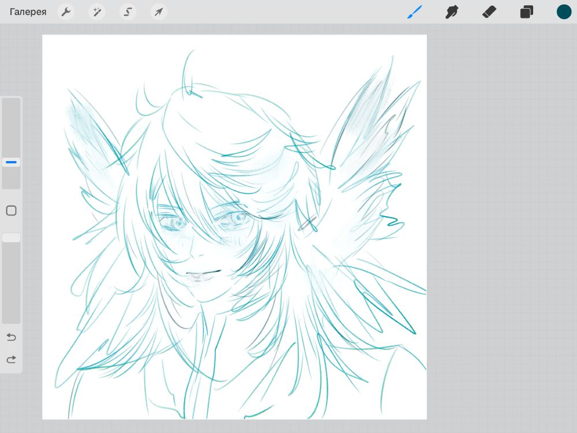Tap the square modify button in sidebar
The image size is (577, 433).
[x=12, y=211]
